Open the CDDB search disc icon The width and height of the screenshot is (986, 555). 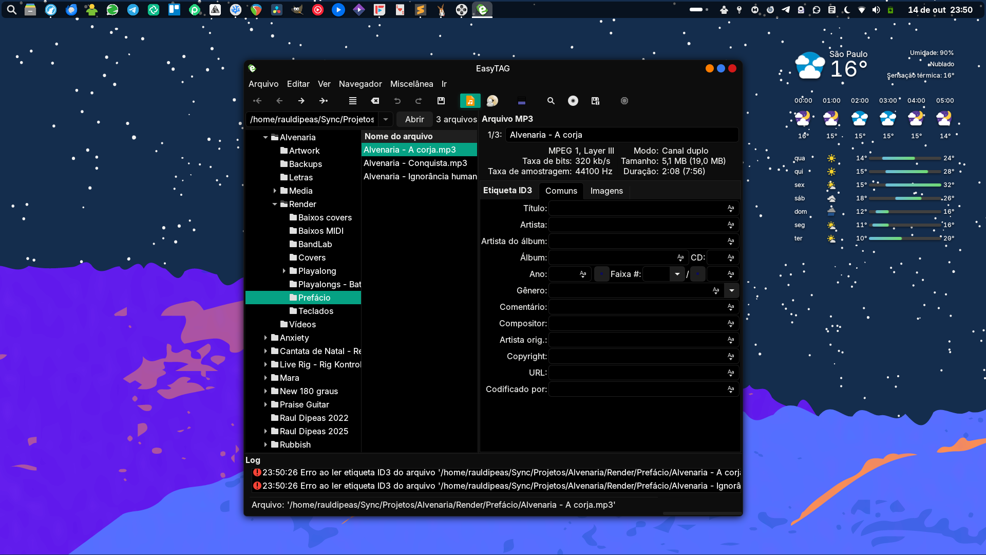coord(573,101)
